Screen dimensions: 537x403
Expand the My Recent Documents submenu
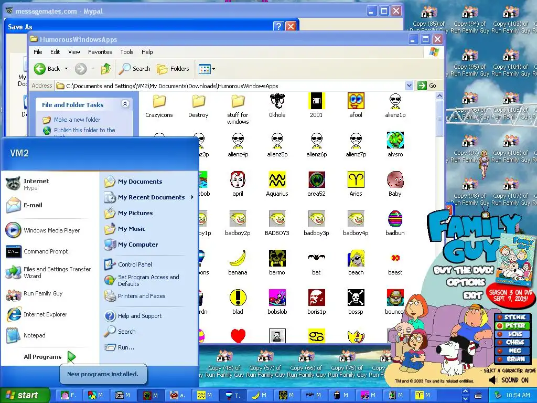point(192,197)
